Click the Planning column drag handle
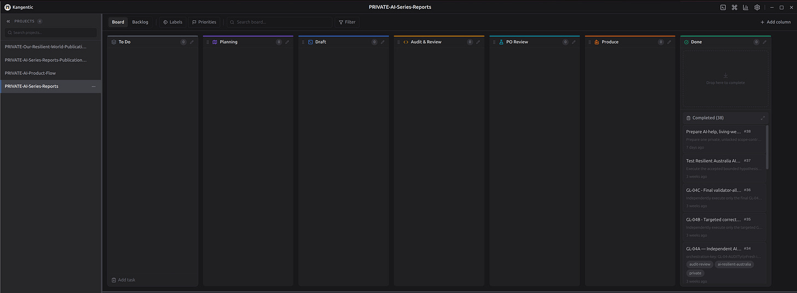Image resolution: width=797 pixels, height=293 pixels. pos(207,42)
